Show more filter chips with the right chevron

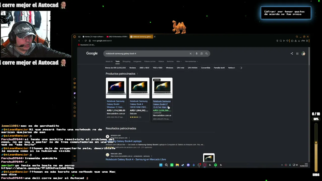coord(241,68)
